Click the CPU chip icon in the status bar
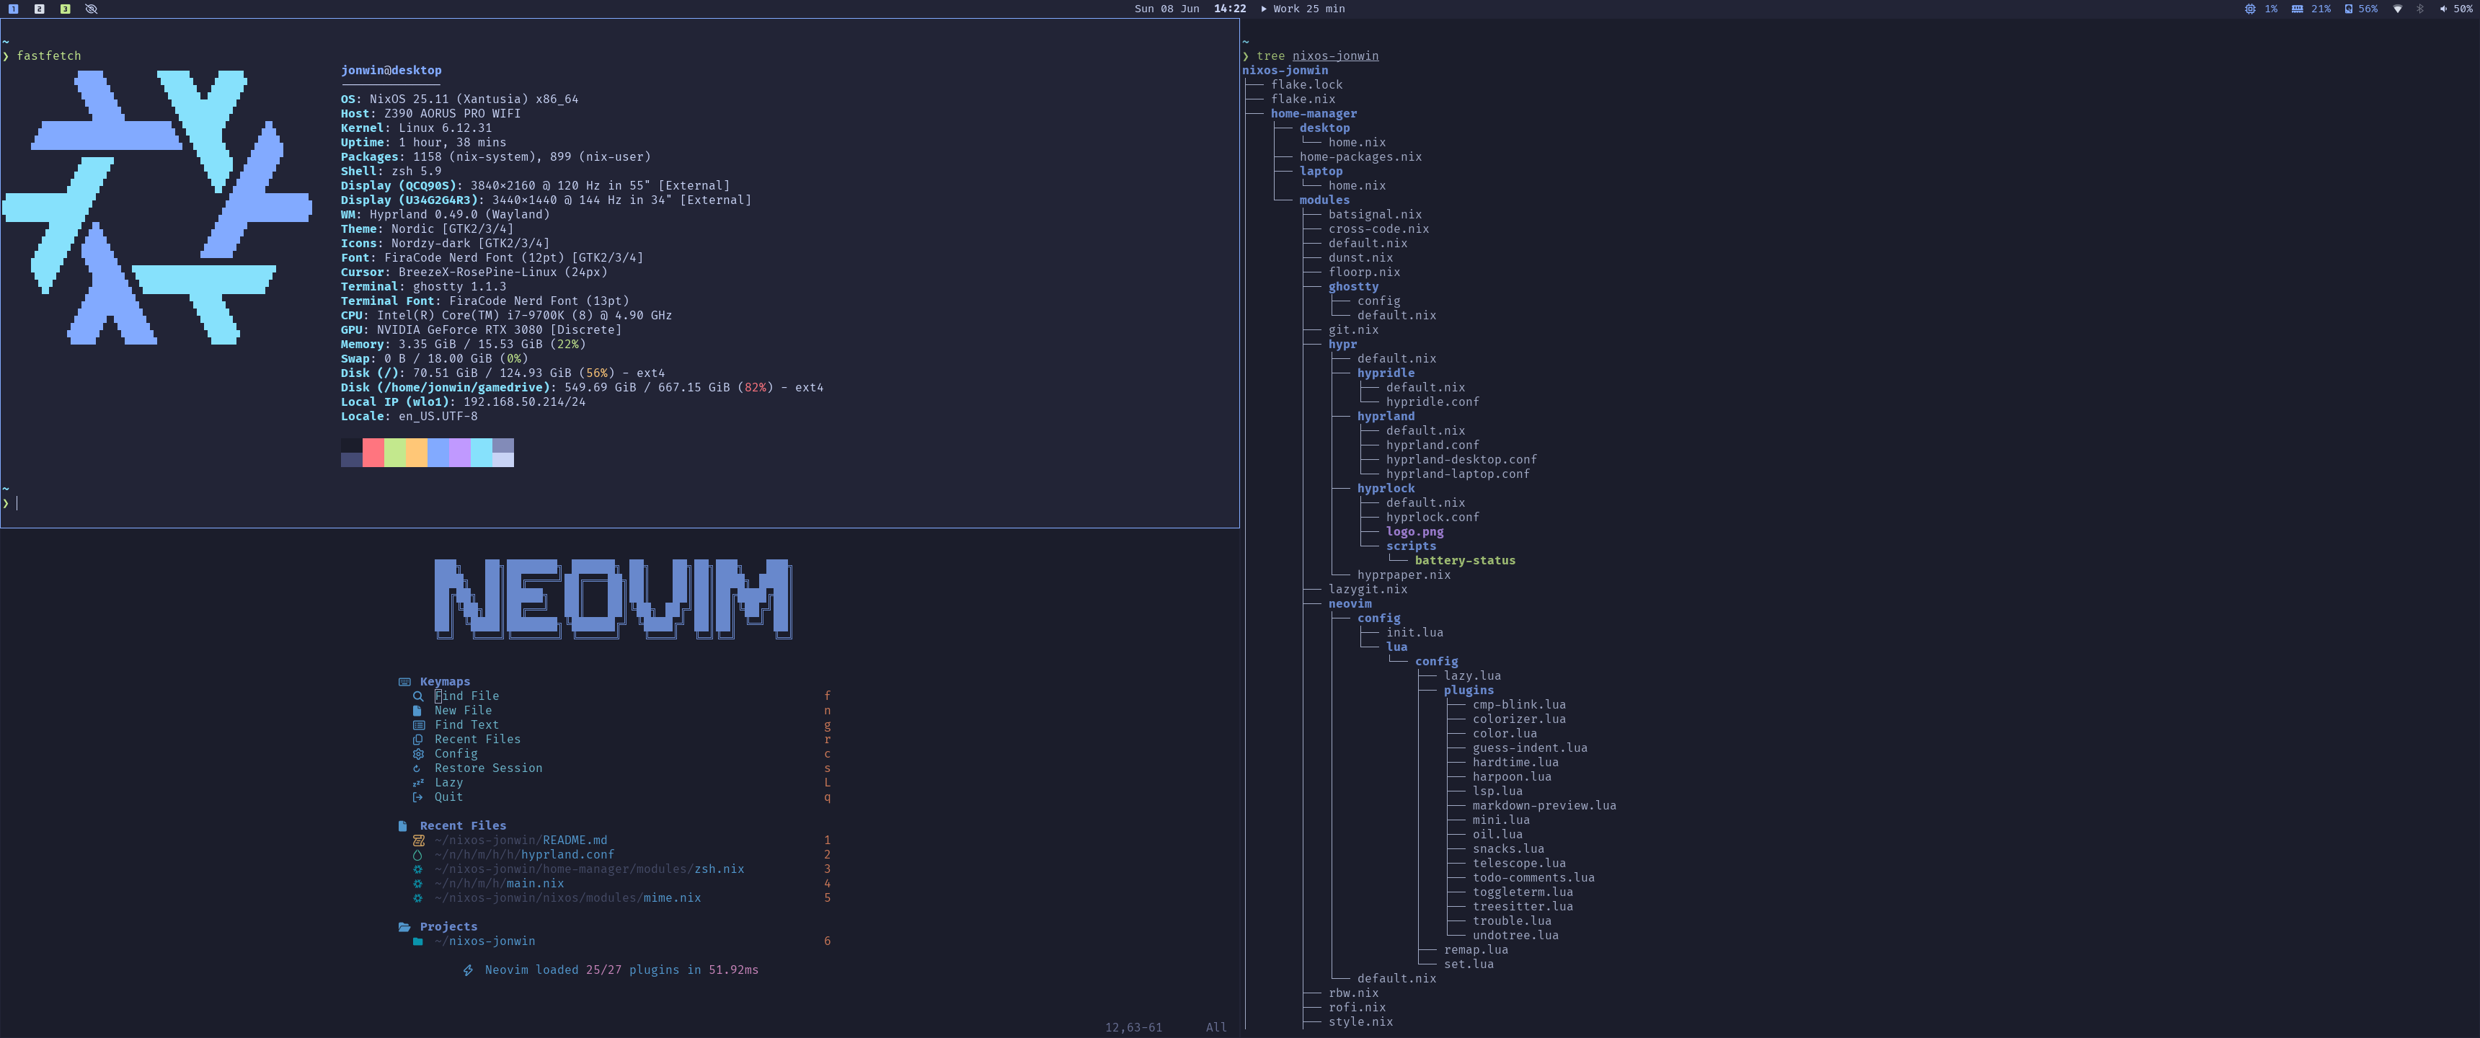 click(x=2250, y=9)
